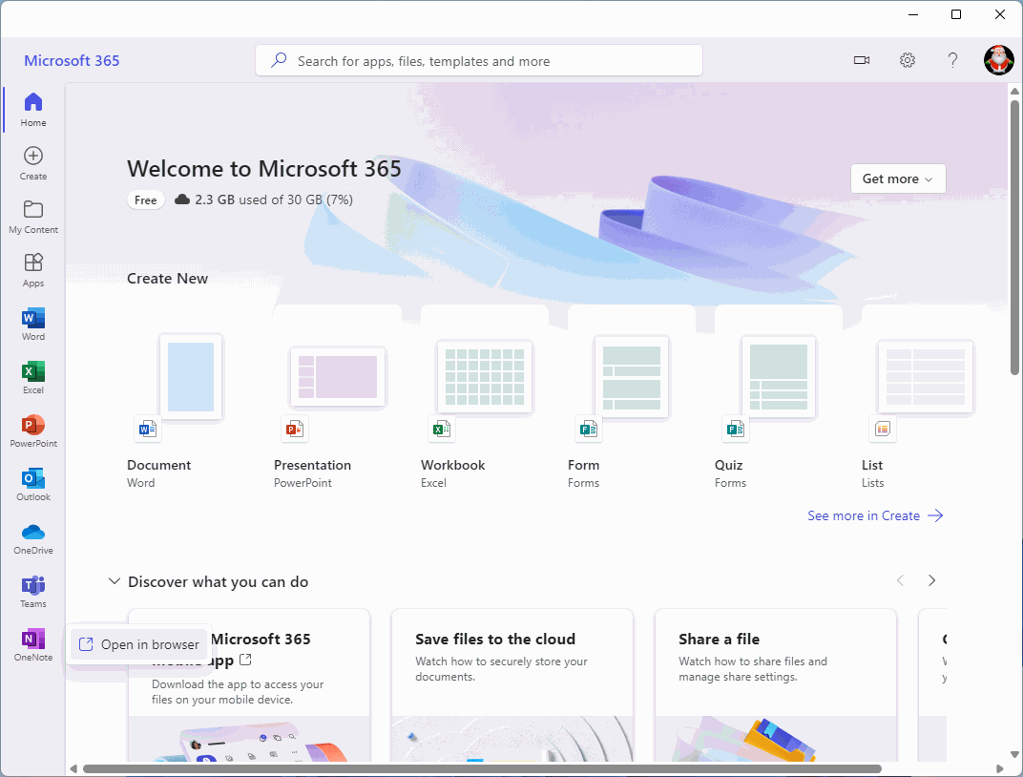1023x777 pixels.
Task: Open settings via the gear icon
Action: click(908, 61)
